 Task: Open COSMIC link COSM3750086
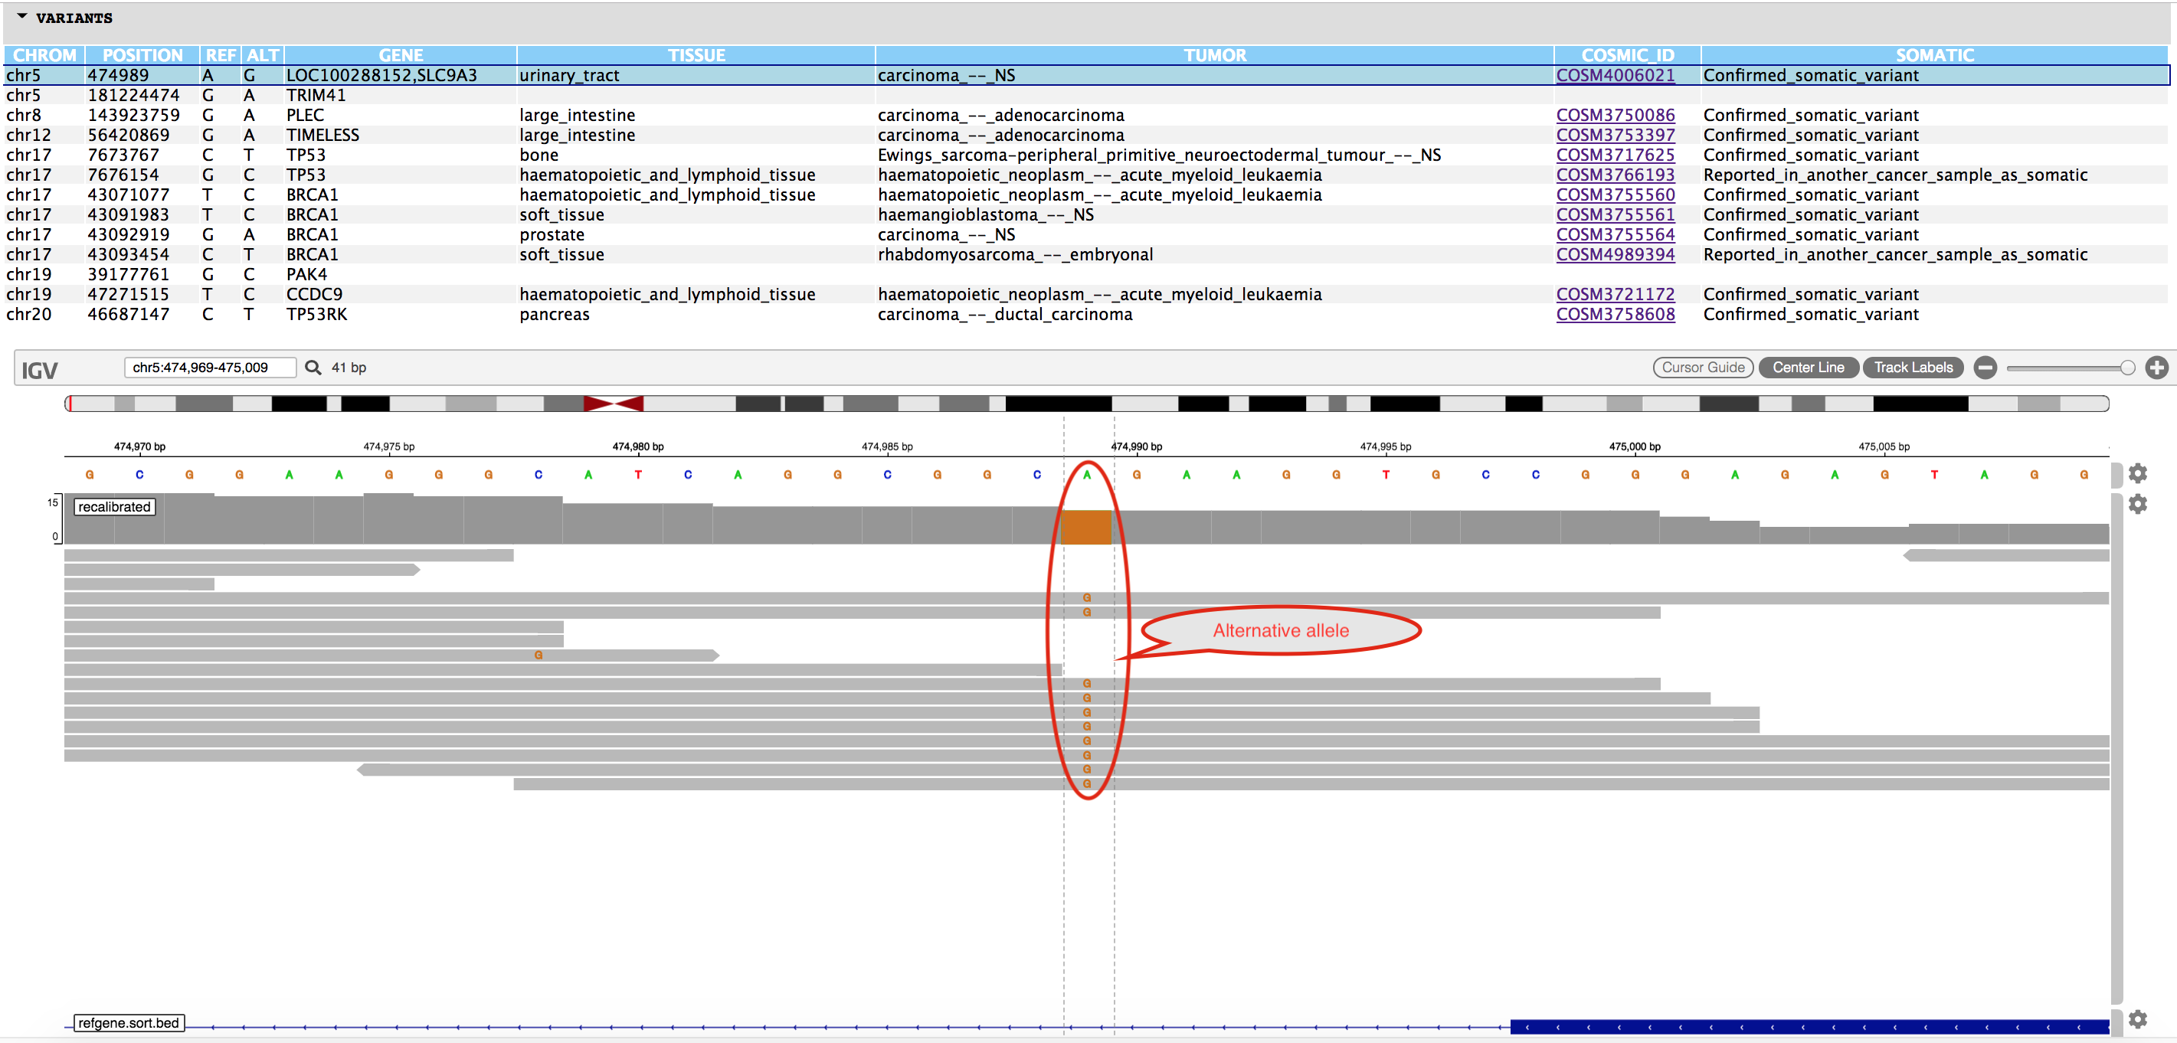point(1615,115)
